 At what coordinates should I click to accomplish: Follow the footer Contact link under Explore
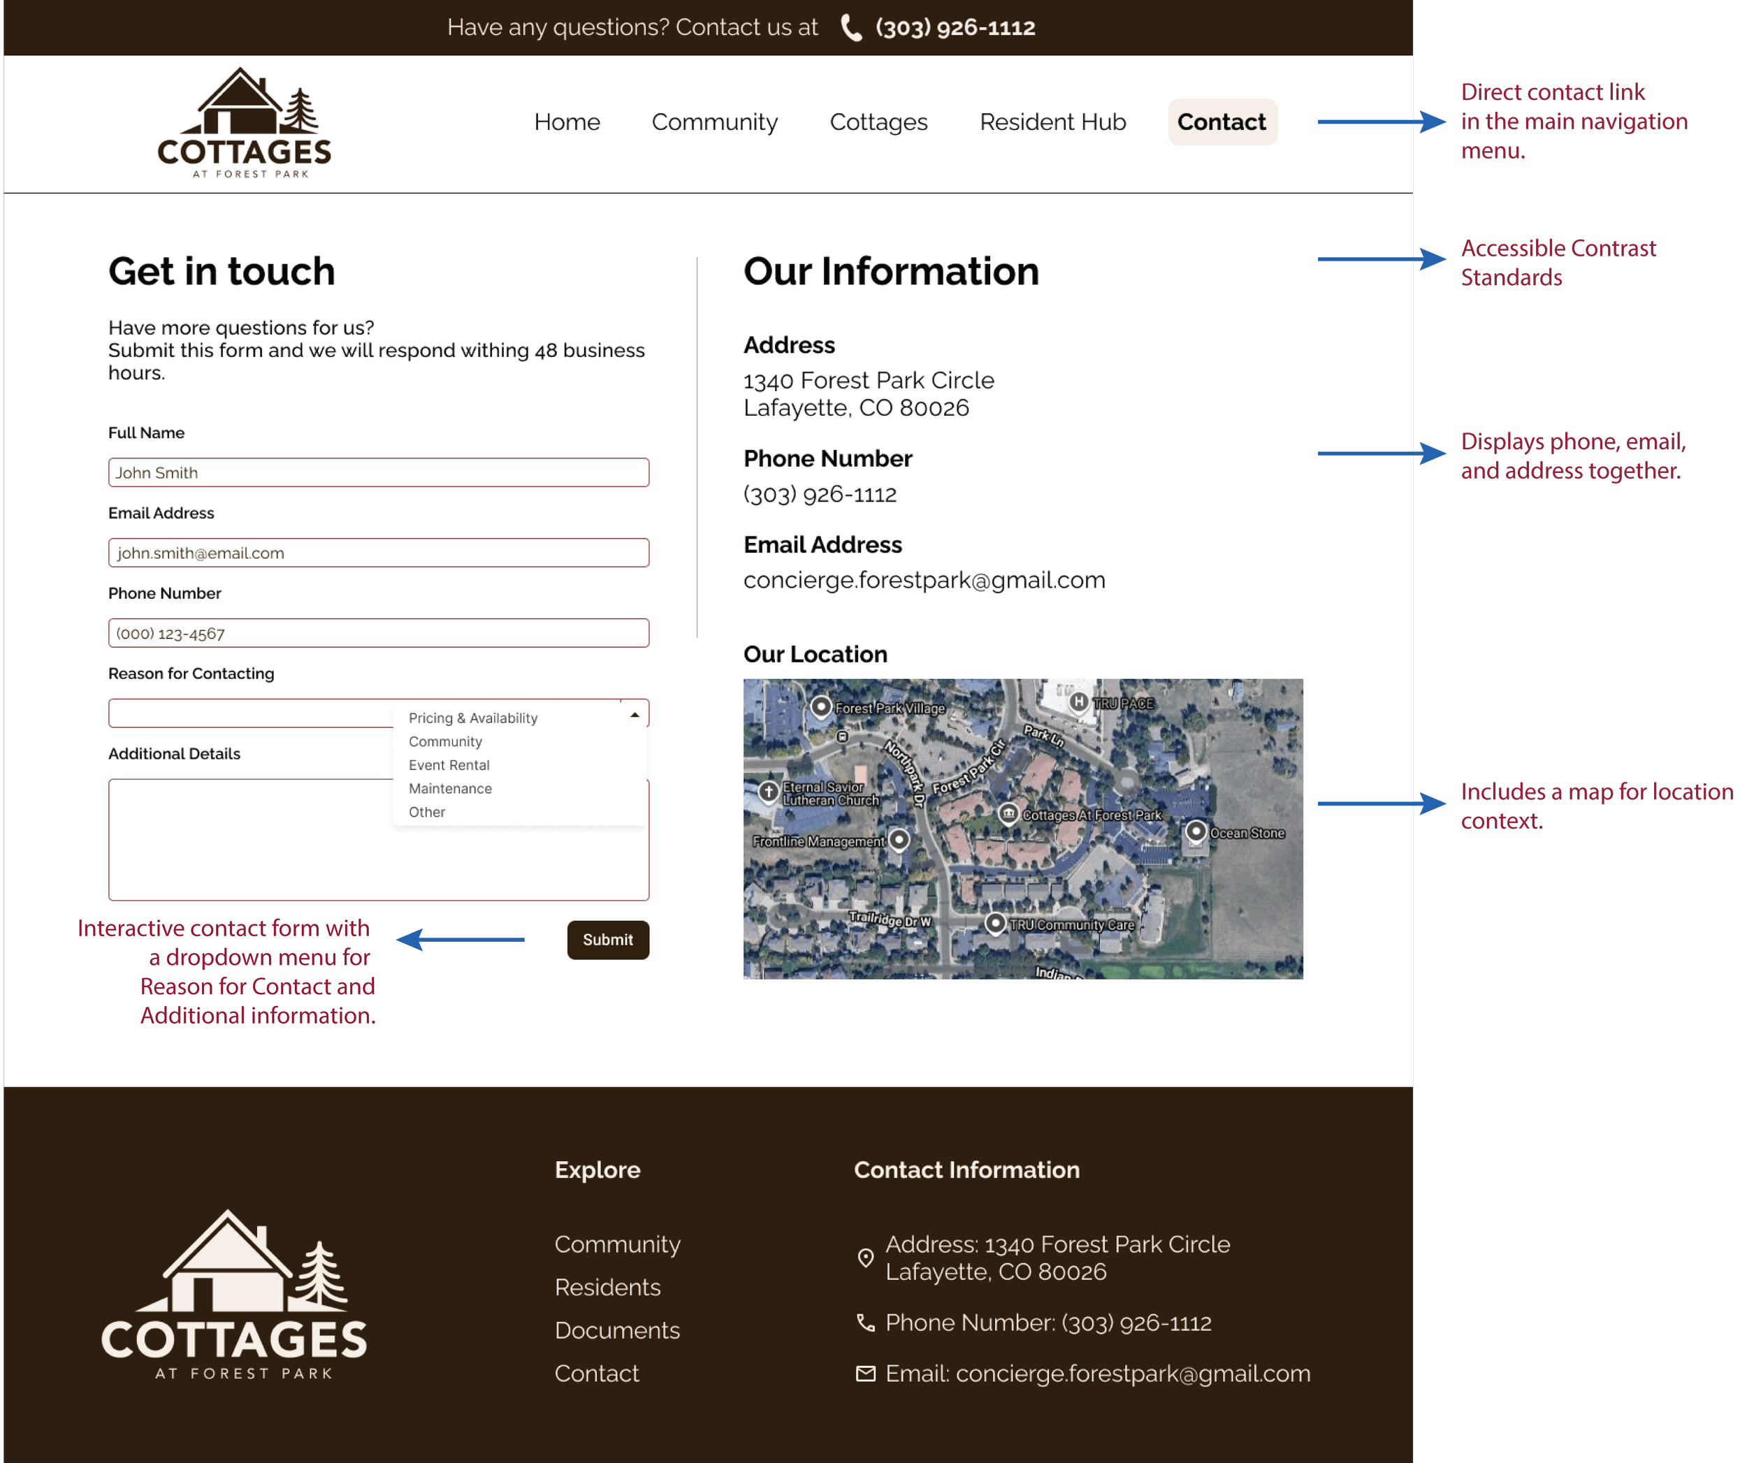click(597, 1373)
